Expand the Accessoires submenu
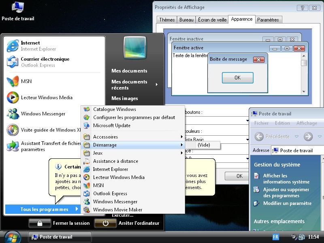This screenshot has height=243, width=324. tap(105, 137)
